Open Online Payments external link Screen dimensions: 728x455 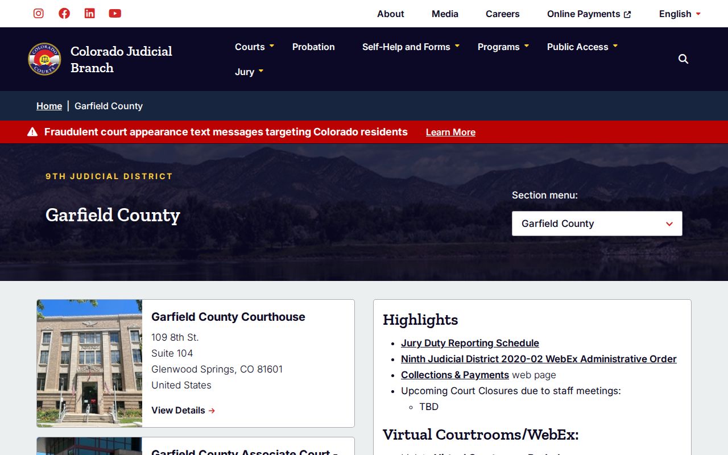pos(589,14)
